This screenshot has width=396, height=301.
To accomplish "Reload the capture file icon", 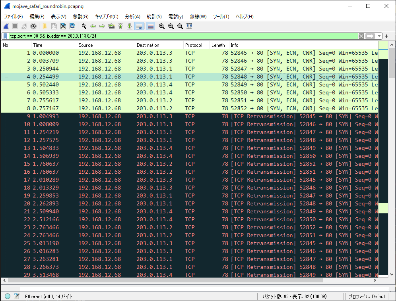I will pyautogui.click(x=72, y=26).
